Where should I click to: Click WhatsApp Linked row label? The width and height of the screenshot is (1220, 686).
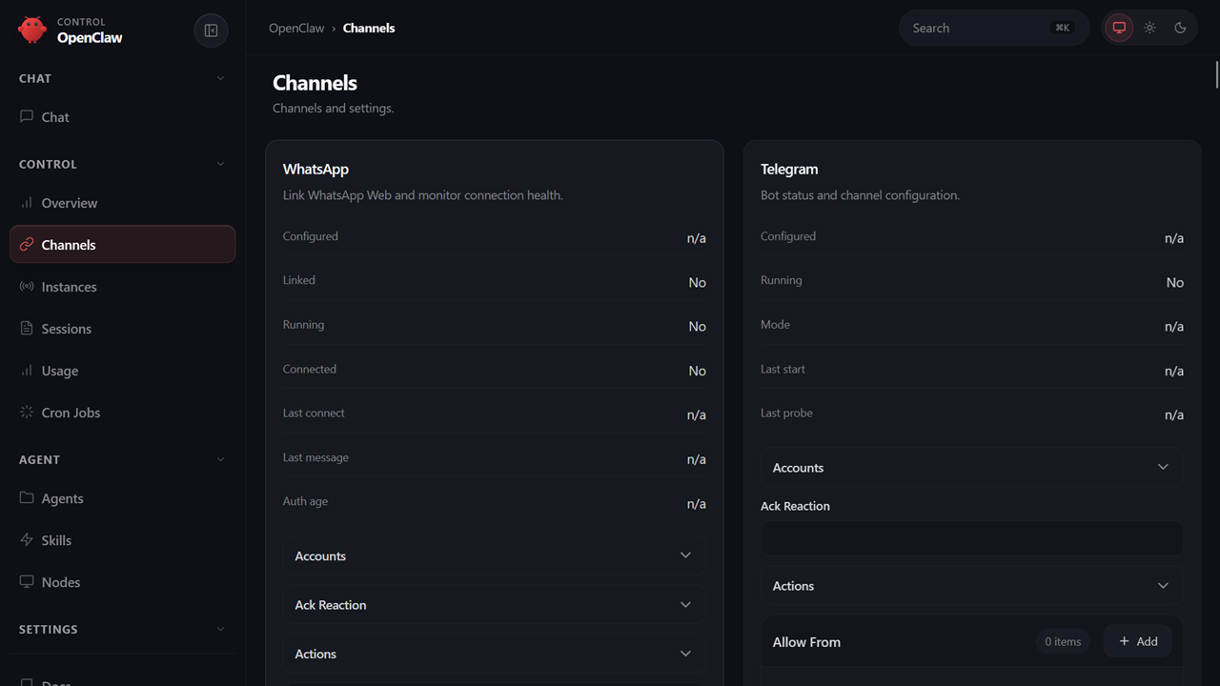click(x=299, y=280)
